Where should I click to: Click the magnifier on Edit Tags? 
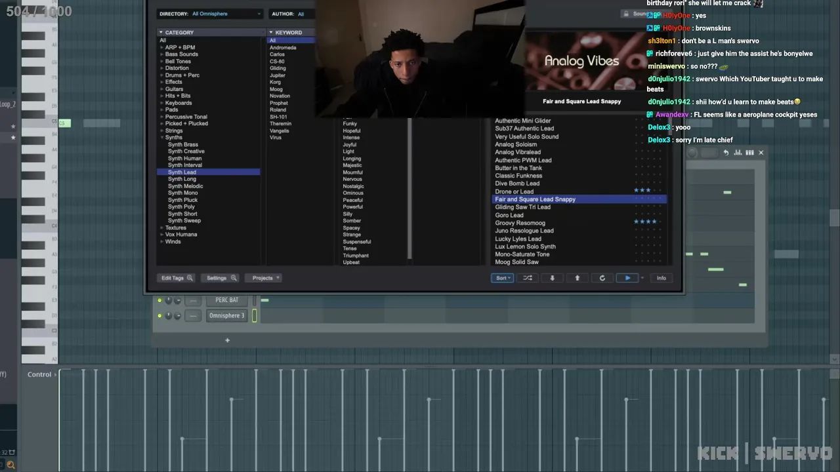tap(190, 278)
